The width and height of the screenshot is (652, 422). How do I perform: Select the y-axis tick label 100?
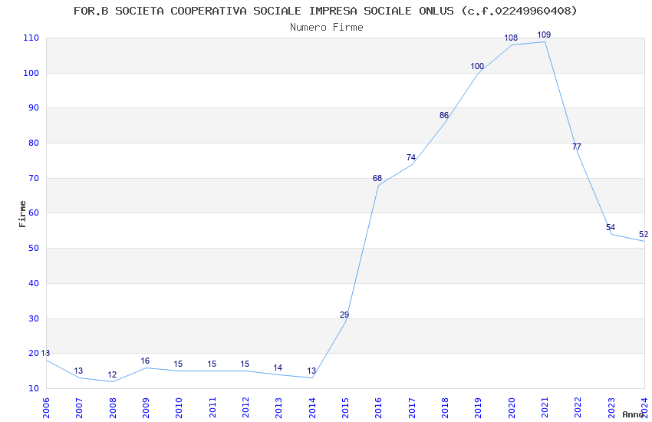[31, 73]
